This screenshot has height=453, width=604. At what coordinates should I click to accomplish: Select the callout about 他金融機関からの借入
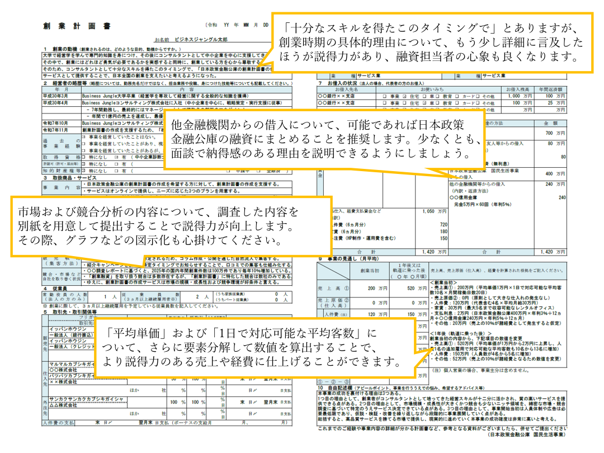click(327, 138)
